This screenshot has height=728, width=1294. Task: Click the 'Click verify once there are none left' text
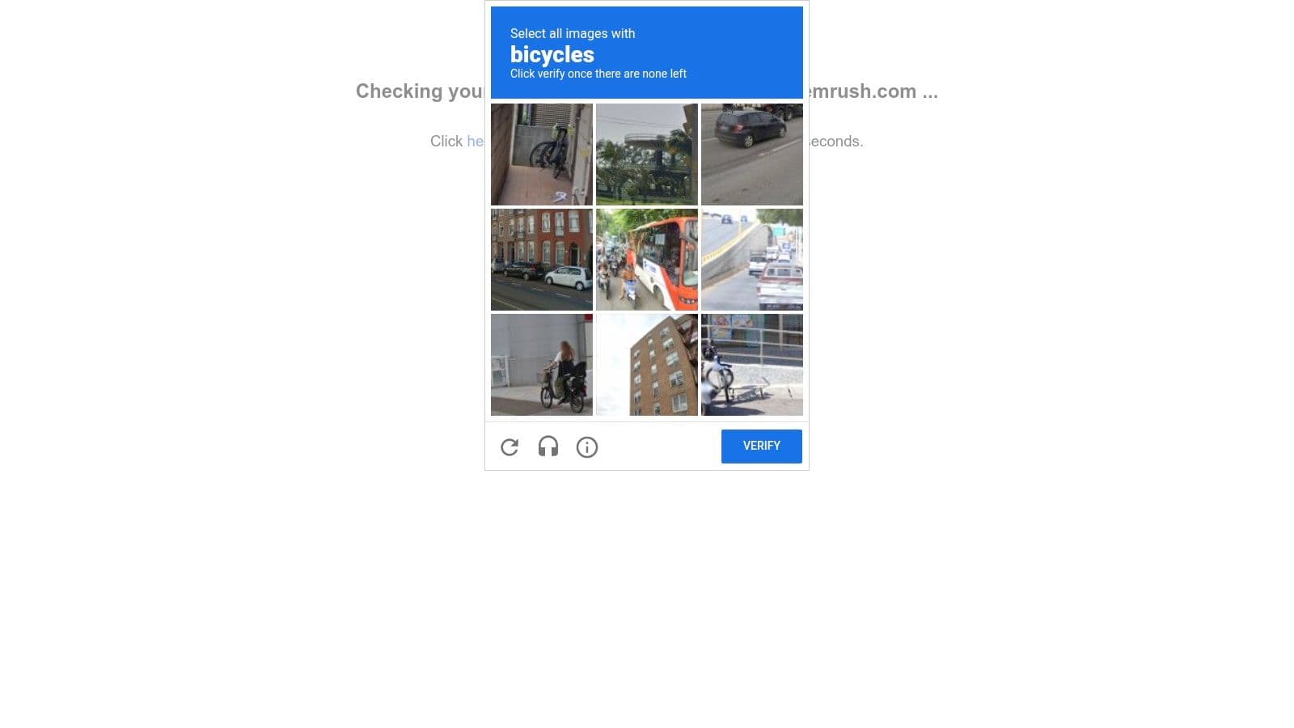click(598, 74)
